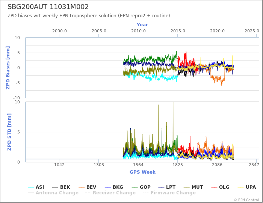This screenshot has height=203, width=263.
Task: Click the 1042 GPS week tick label
Action: [x=59, y=165]
